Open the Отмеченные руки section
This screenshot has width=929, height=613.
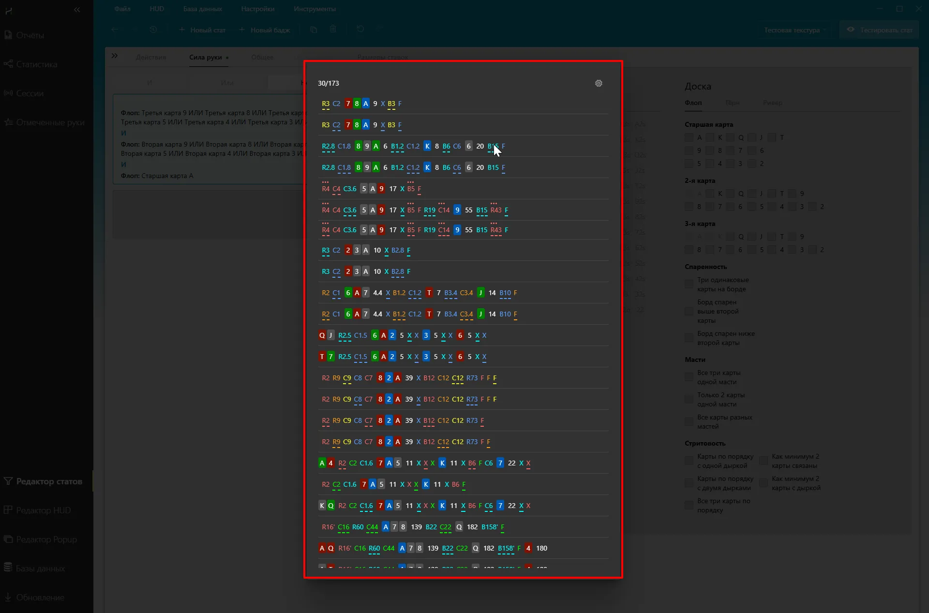click(50, 122)
